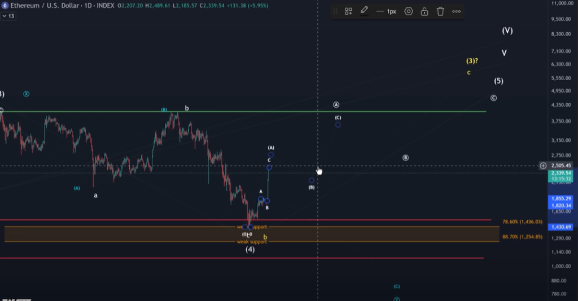Select the circled C wave label

click(x=493, y=98)
